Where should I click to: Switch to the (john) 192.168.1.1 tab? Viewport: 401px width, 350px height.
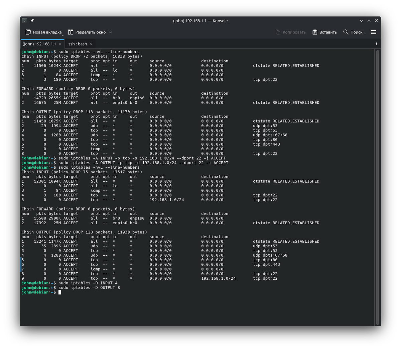coord(39,44)
